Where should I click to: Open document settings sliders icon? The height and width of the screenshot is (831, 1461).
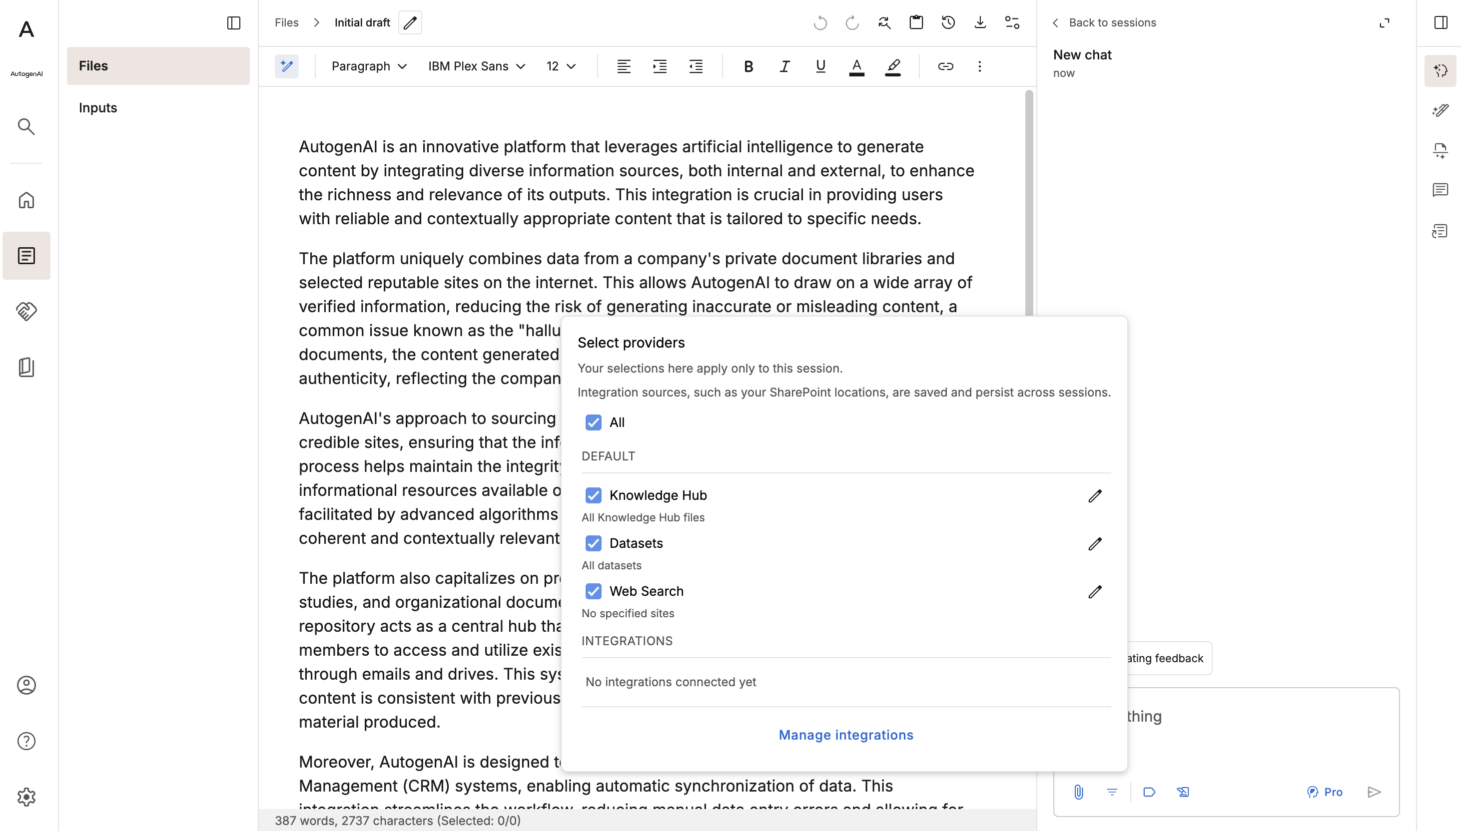1012,23
